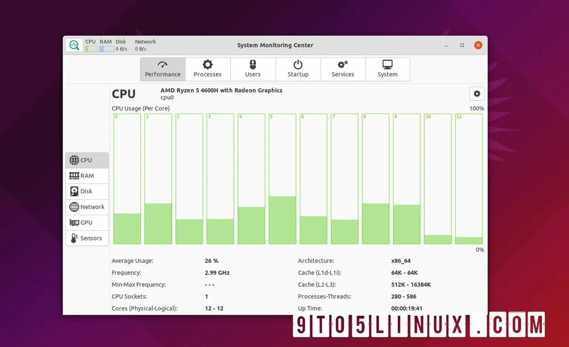Image resolution: width=569 pixels, height=347 pixels.
Task: Click core 11 usage bar
Action: [469, 179]
